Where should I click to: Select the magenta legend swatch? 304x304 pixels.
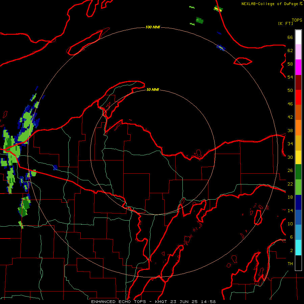pyautogui.click(x=298, y=67)
